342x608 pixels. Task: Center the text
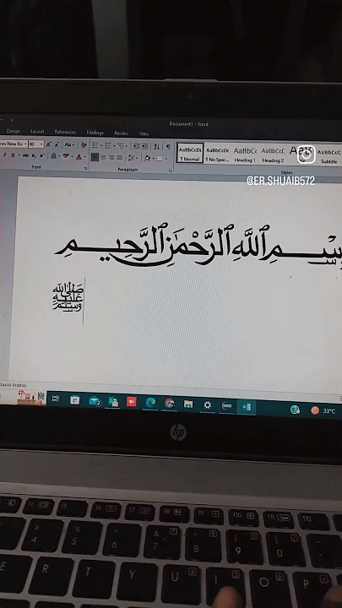[104, 157]
